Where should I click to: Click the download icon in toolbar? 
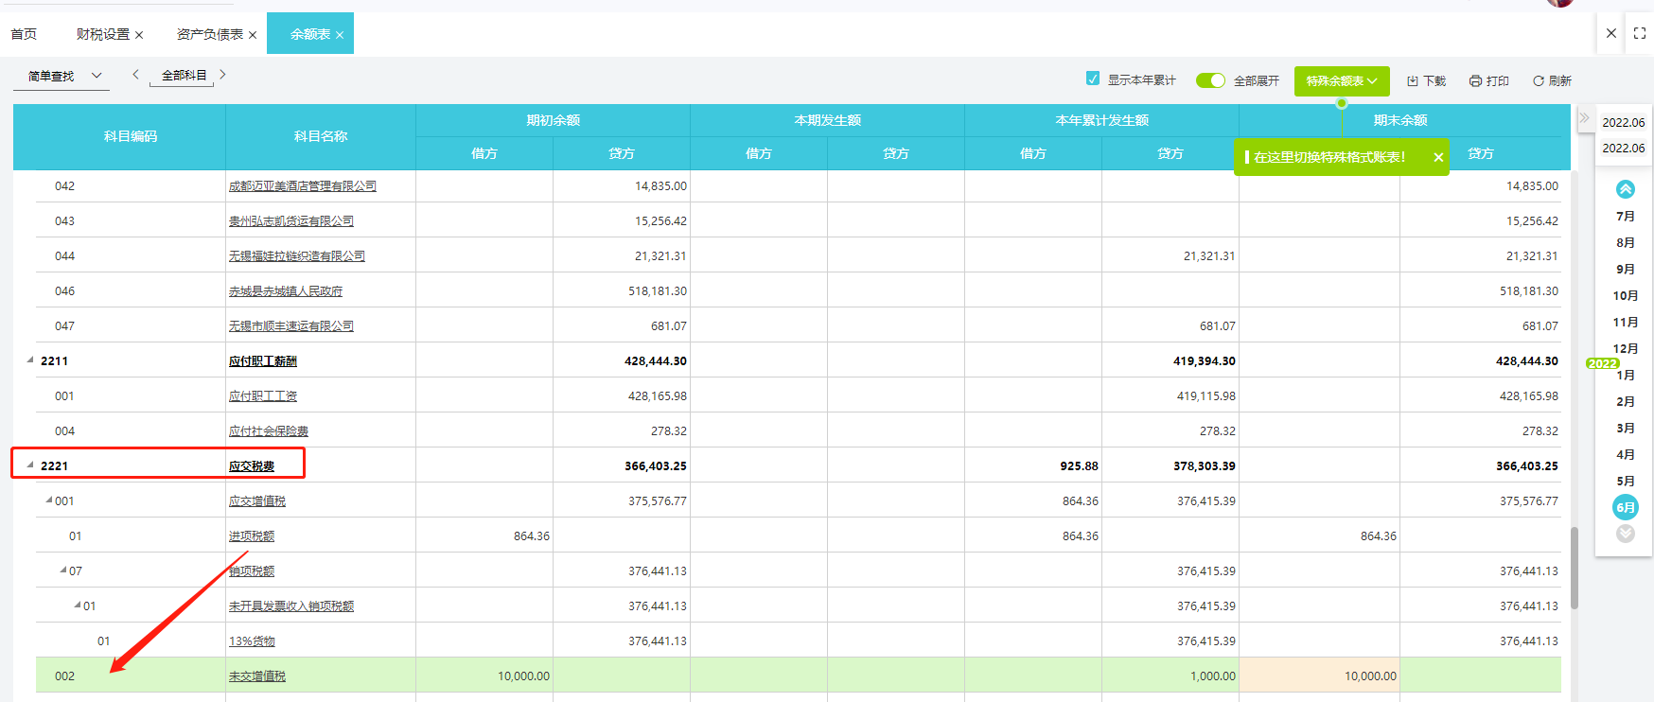coord(1413,81)
